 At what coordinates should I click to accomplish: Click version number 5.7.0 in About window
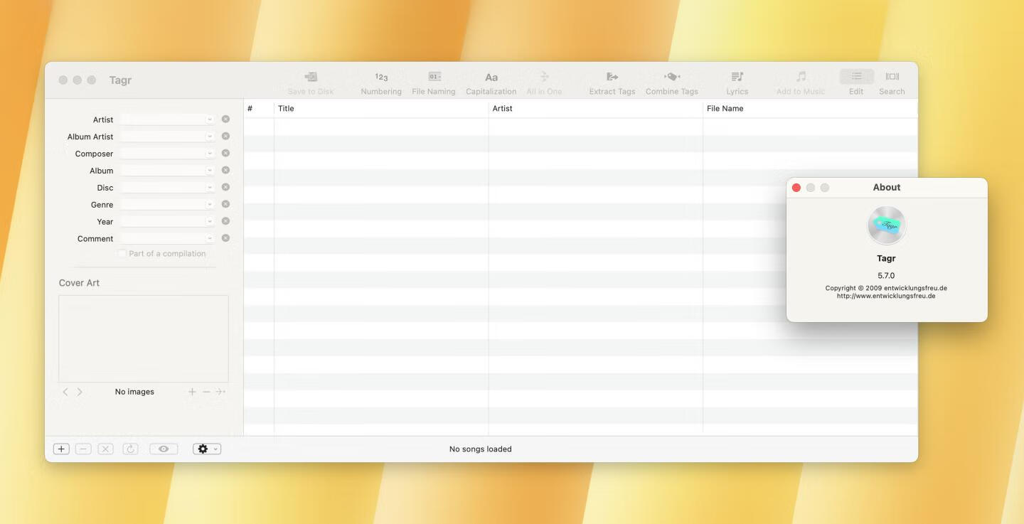pos(886,276)
